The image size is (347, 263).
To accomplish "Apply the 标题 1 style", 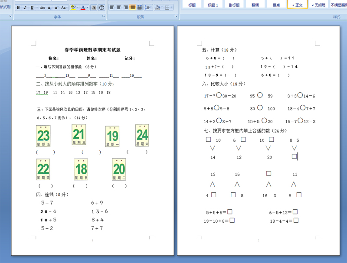I will [x=213, y=5].
